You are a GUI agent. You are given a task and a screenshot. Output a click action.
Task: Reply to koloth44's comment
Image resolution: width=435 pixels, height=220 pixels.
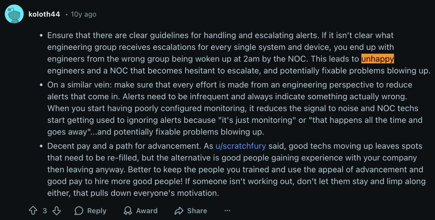(90, 210)
